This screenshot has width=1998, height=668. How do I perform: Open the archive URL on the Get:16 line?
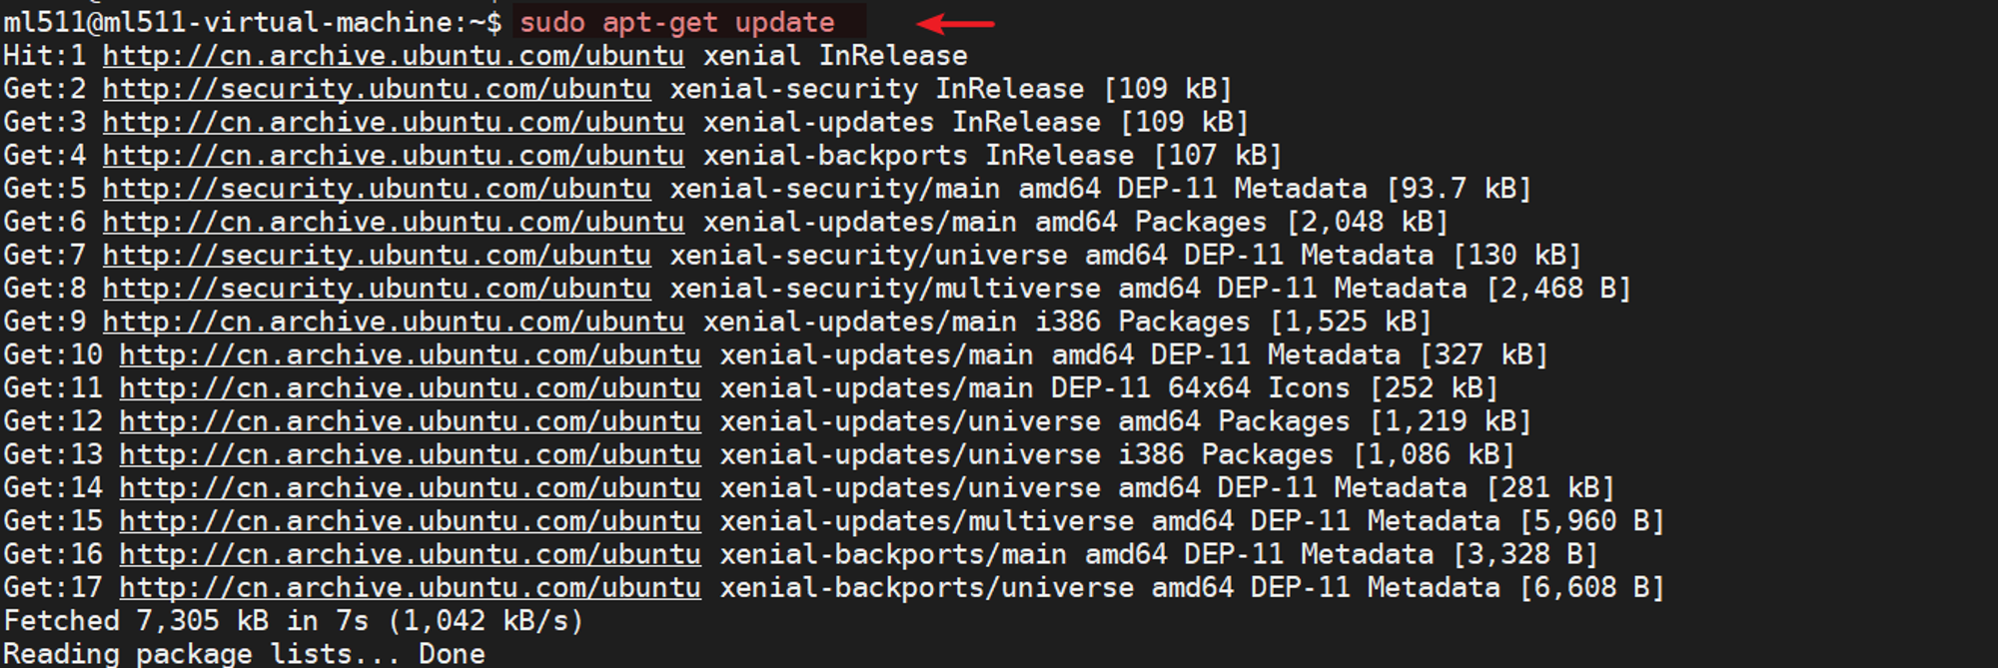click(x=411, y=554)
